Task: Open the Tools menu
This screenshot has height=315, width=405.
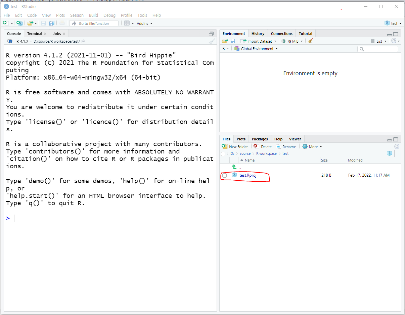Action: pyautogui.click(x=142, y=15)
